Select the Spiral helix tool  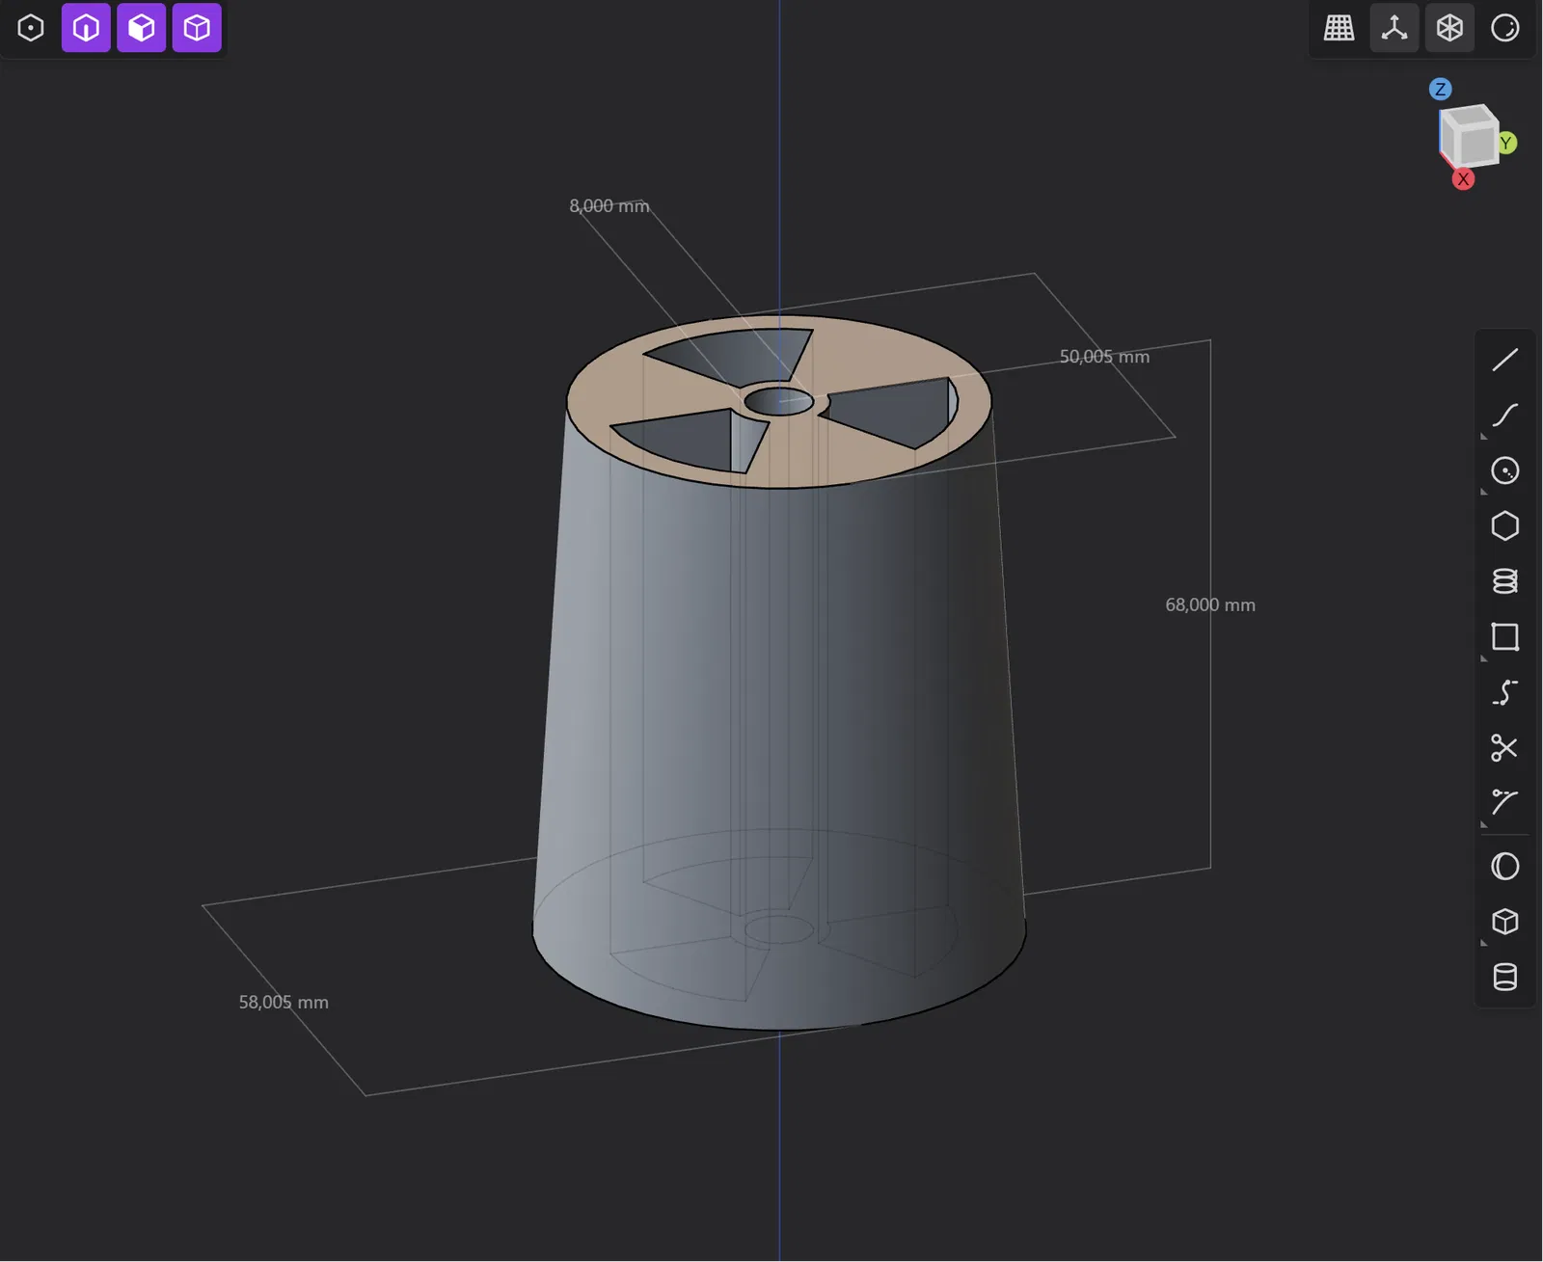click(1505, 581)
